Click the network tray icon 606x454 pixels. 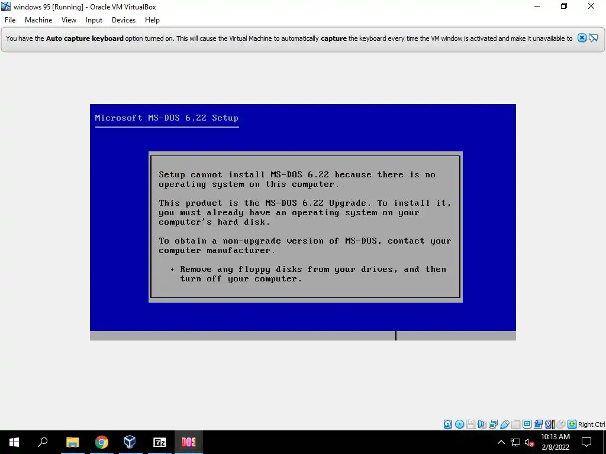515,442
